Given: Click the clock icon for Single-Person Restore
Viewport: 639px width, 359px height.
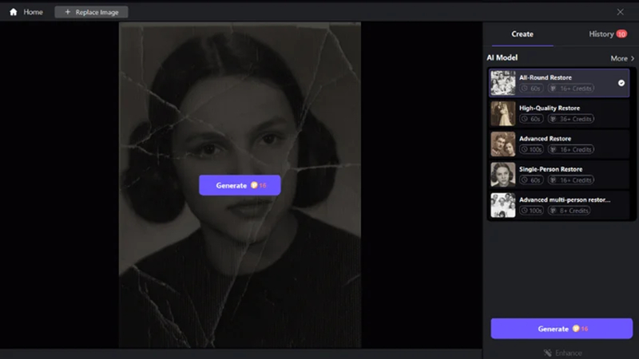Looking at the screenshot, I should point(525,180).
